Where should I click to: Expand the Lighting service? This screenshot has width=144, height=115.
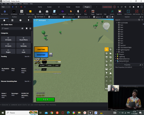(x=115, y=56)
